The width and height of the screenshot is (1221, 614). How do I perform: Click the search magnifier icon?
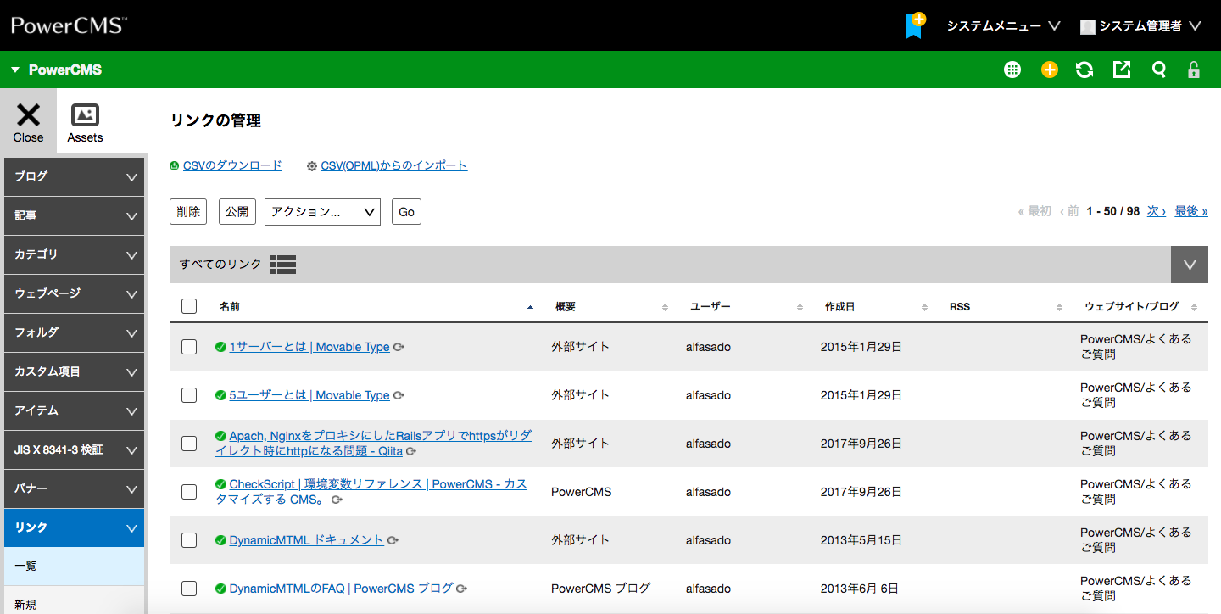click(x=1158, y=70)
